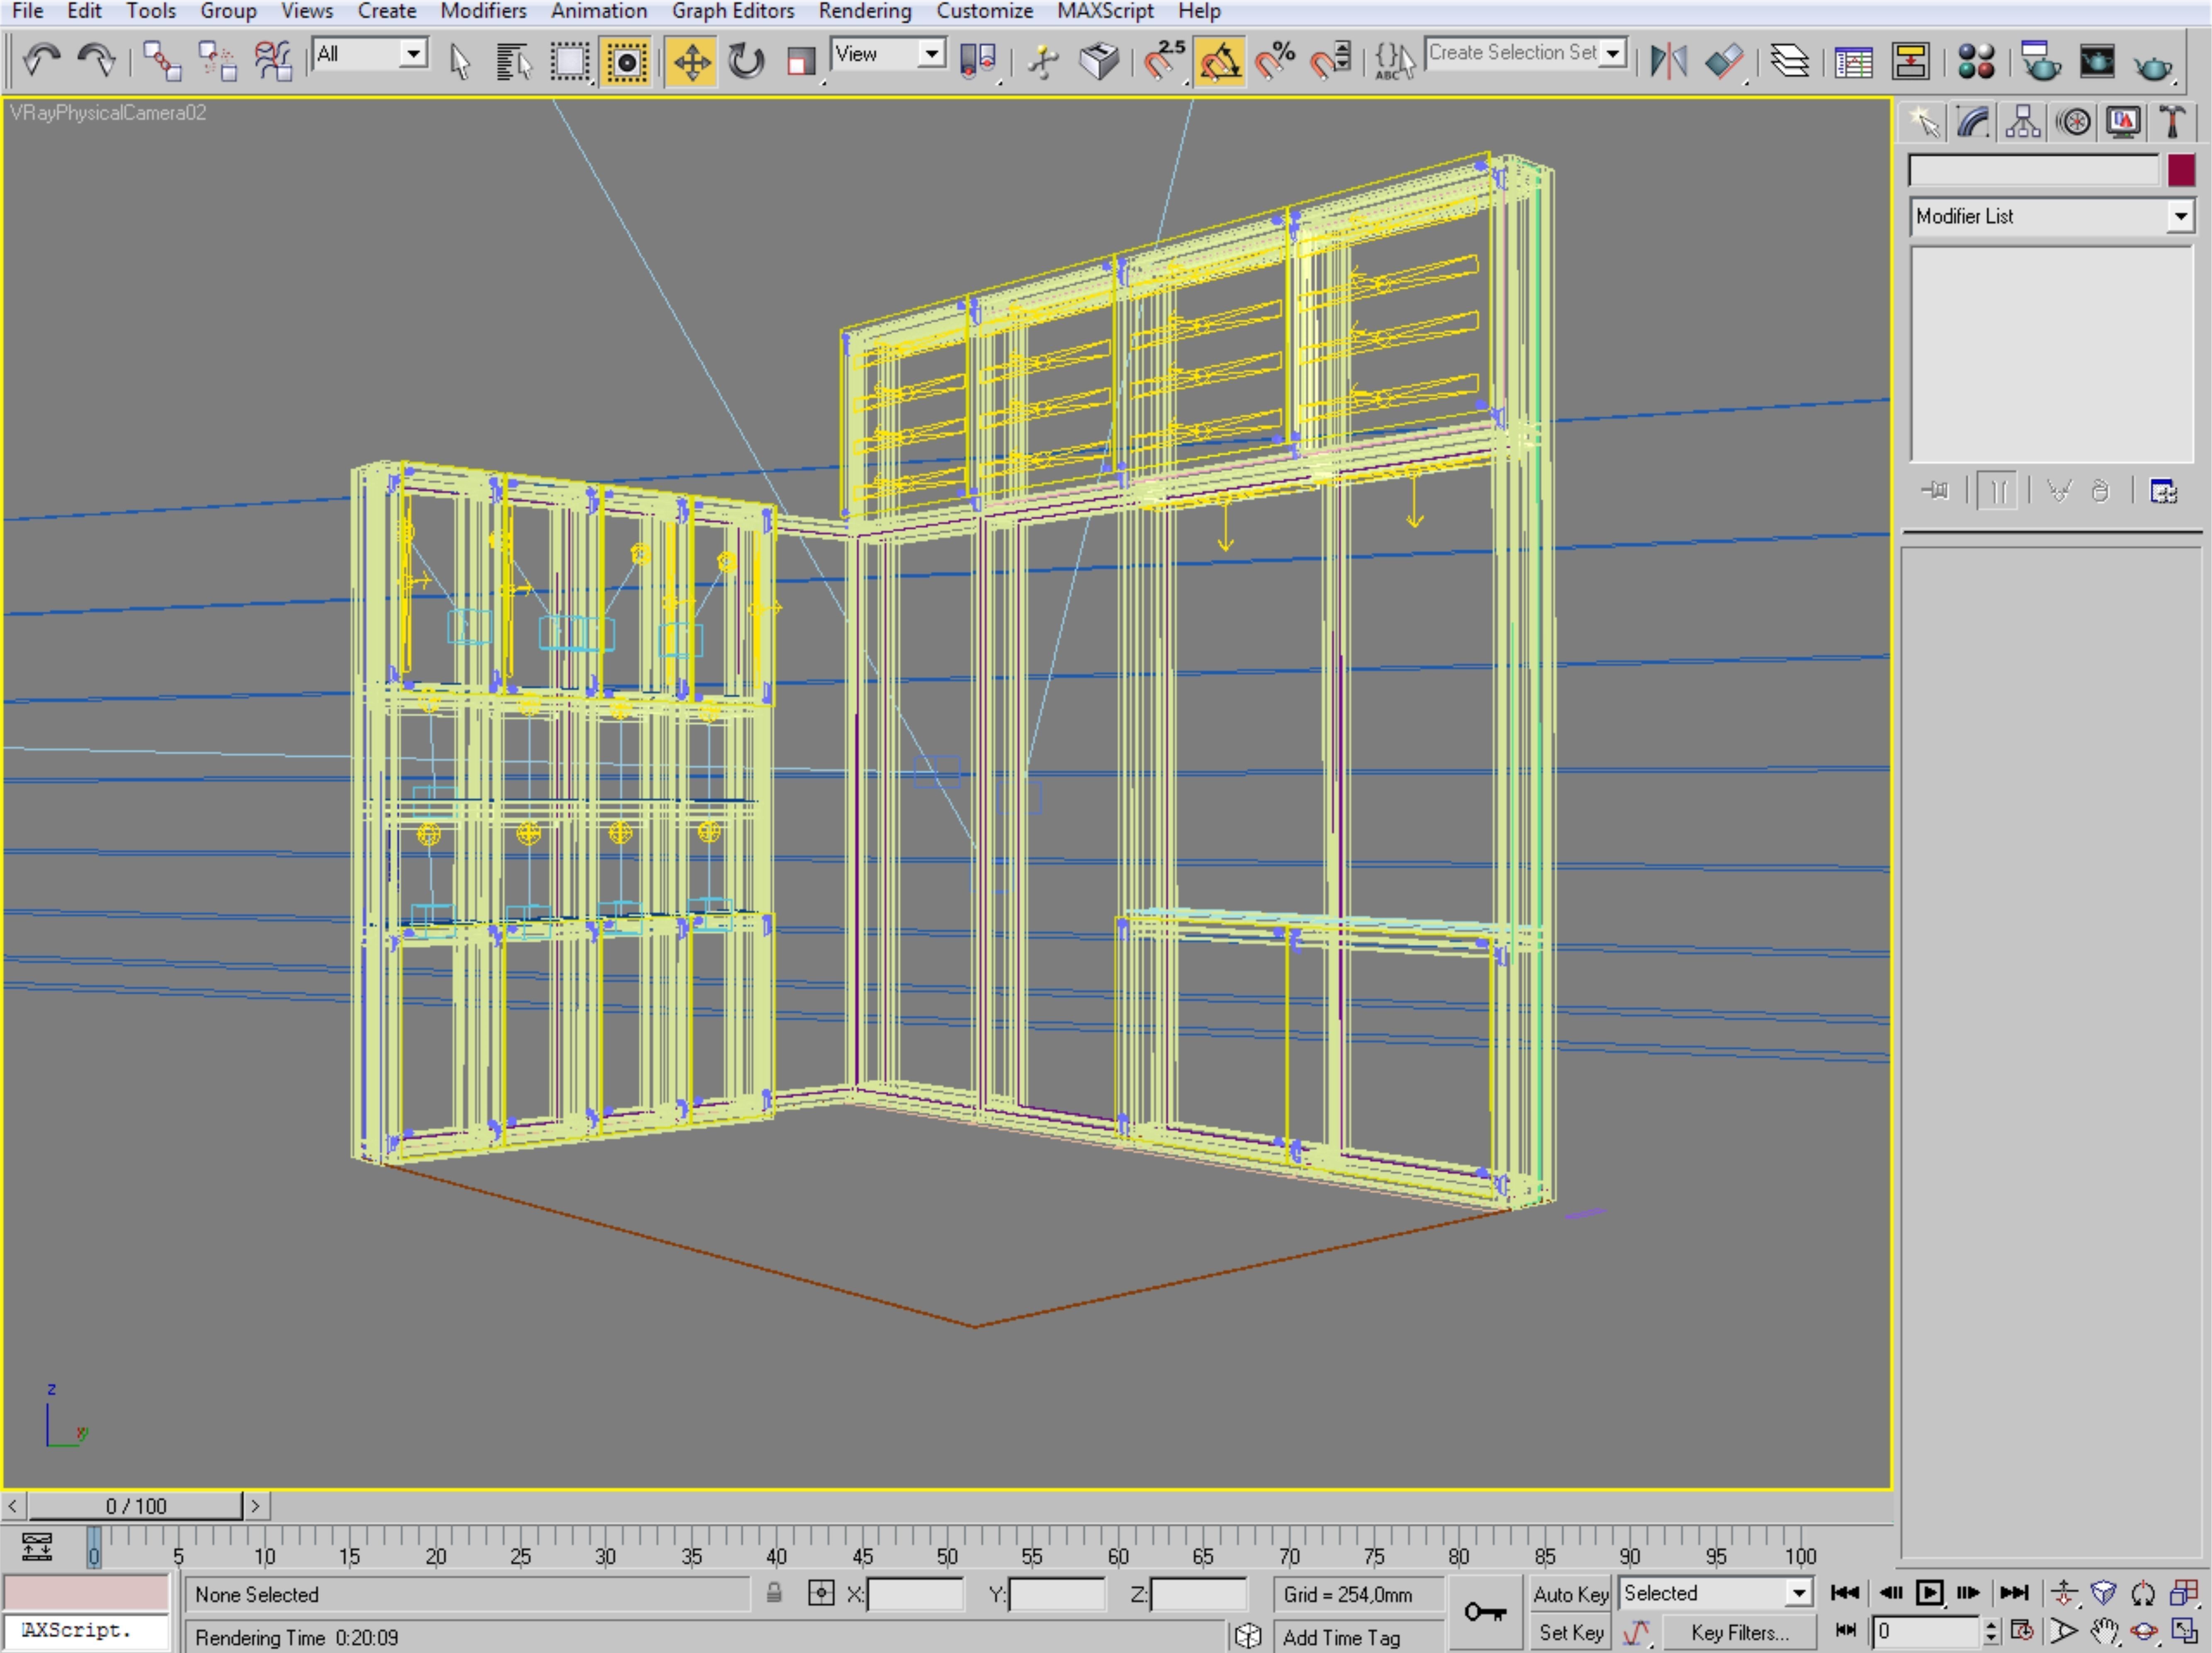The image size is (2212, 1653).
Task: Toggle Angle Snap
Action: (1220, 62)
